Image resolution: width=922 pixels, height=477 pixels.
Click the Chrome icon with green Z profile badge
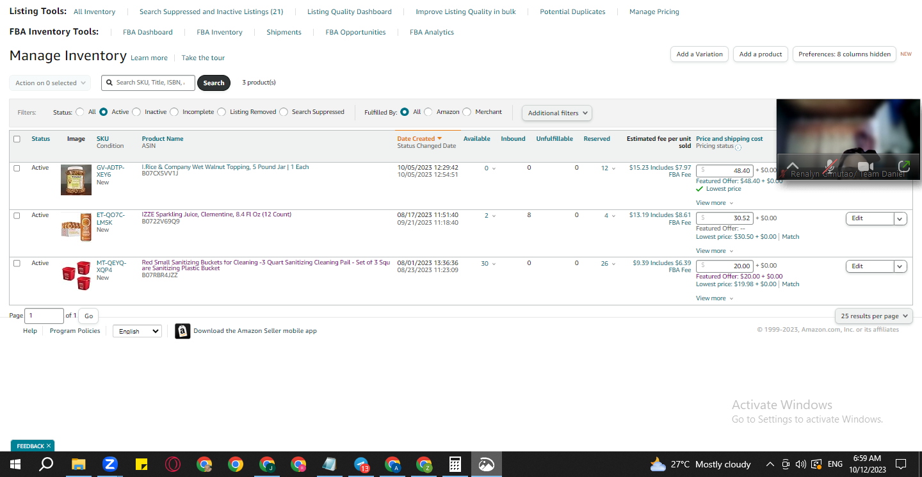coord(424,464)
